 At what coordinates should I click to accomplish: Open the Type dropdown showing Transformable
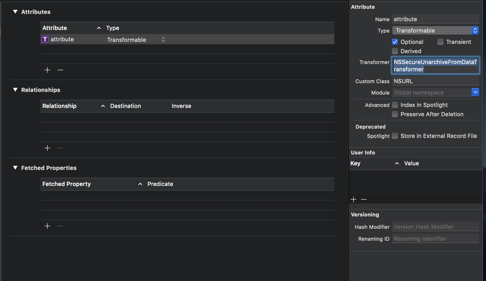[x=475, y=30]
